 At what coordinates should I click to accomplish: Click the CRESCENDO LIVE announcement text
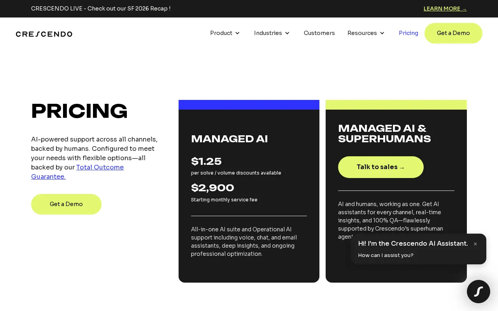[x=101, y=9]
